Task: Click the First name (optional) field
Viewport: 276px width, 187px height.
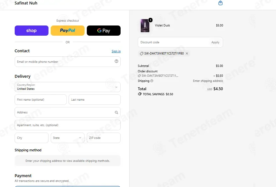Action: point(41,100)
